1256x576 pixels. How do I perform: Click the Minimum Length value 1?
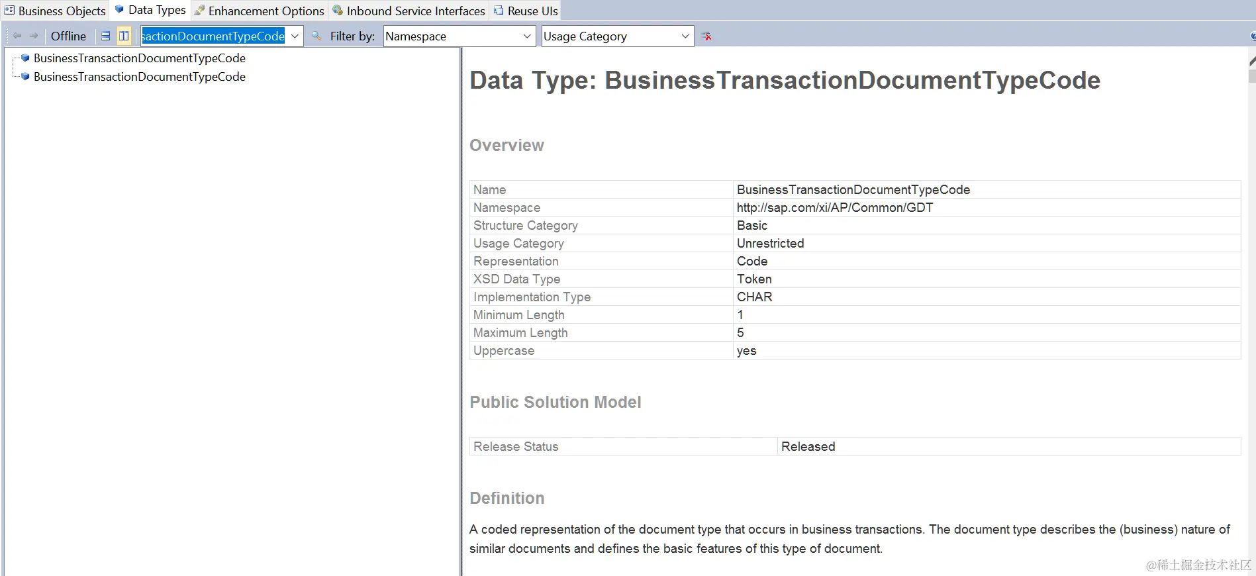(x=740, y=314)
